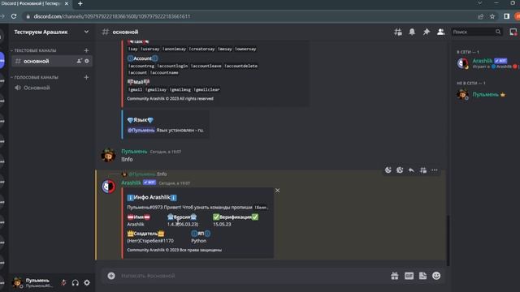Viewport: 520px width, 292px height.
Task: Open more options ellipsis on message
Action: 435,170
